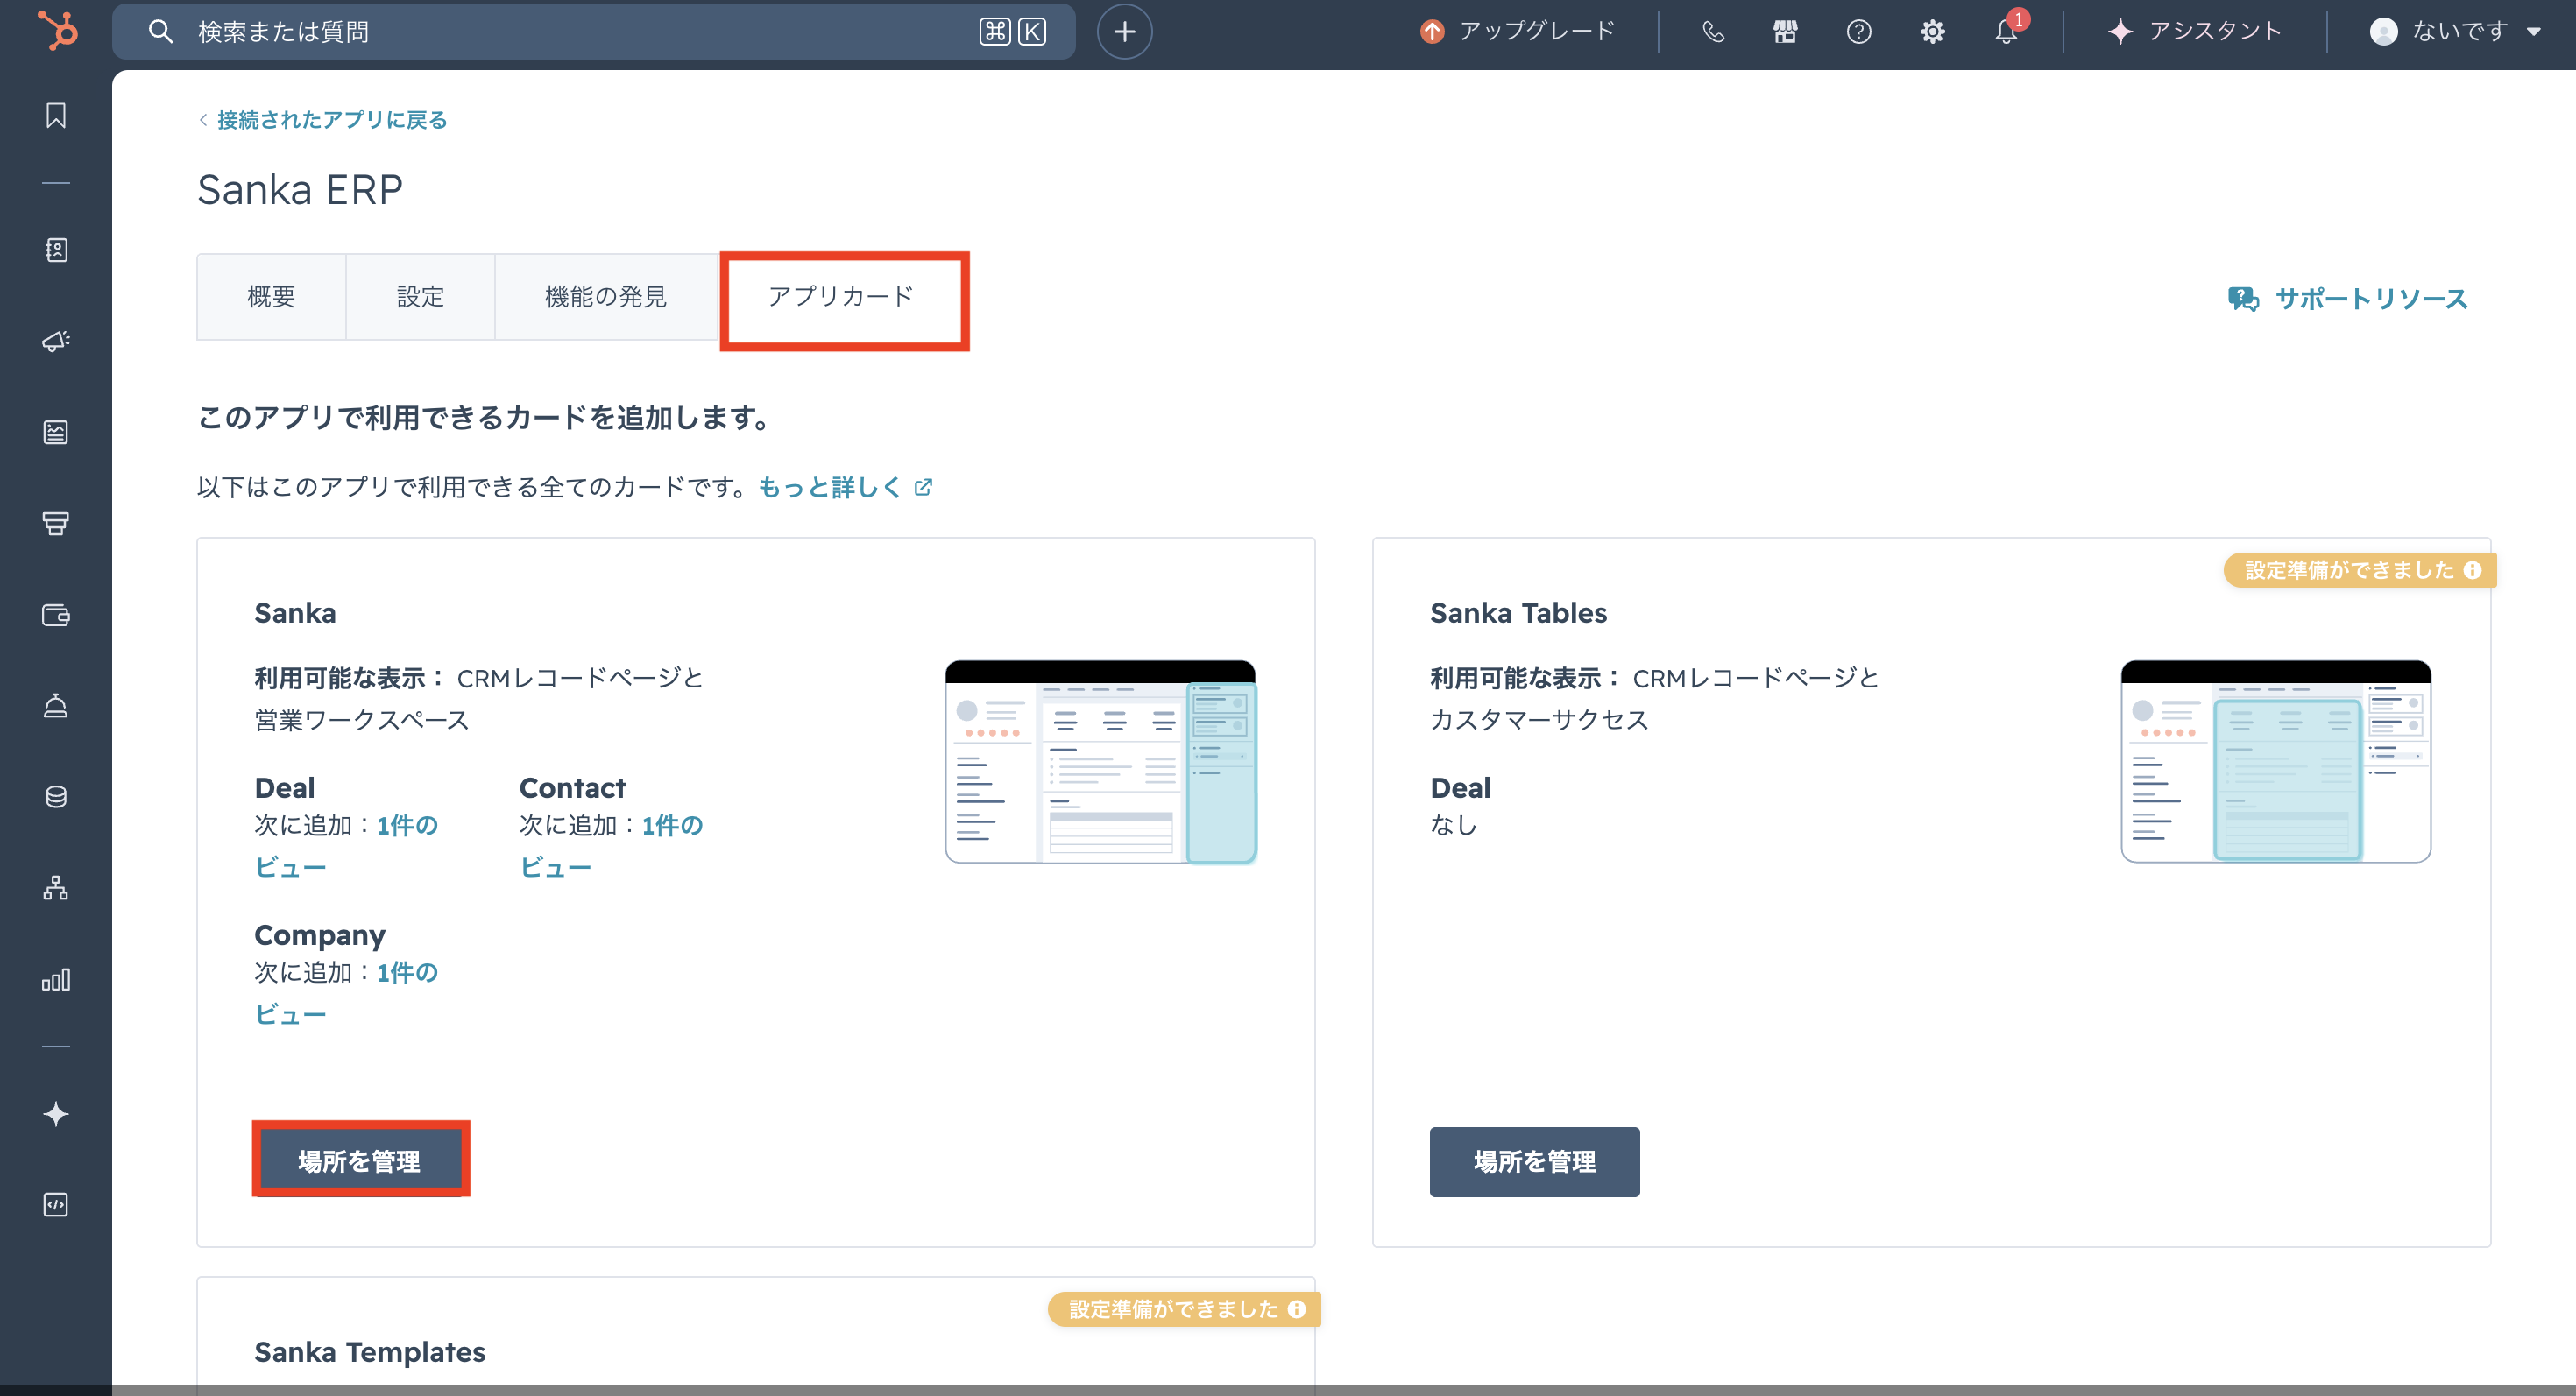Click the HubSpot sprocket logo
The width and height of the screenshot is (2576, 1396).
point(57,31)
